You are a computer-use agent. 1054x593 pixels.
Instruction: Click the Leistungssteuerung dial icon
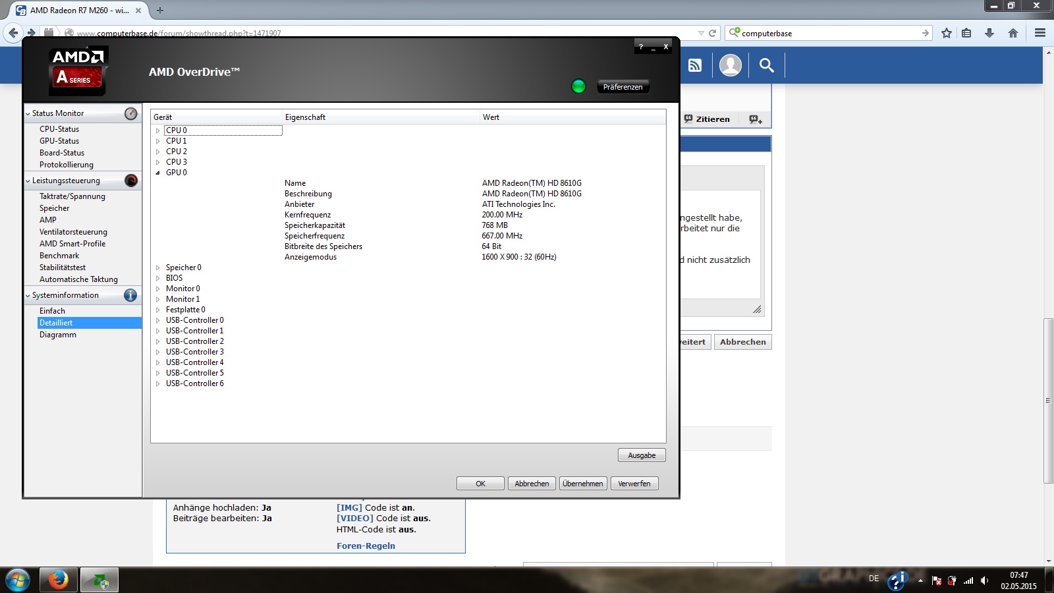[131, 181]
